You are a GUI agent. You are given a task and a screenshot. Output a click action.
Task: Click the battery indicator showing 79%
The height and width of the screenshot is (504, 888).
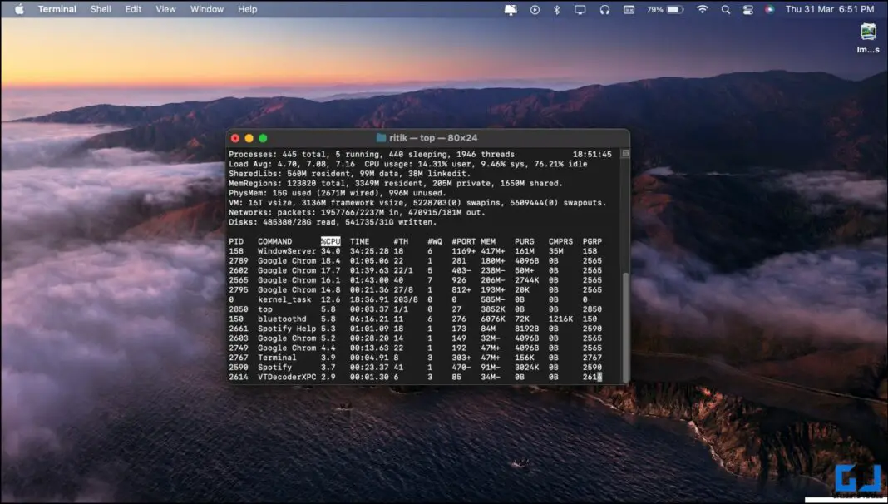pyautogui.click(x=659, y=9)
